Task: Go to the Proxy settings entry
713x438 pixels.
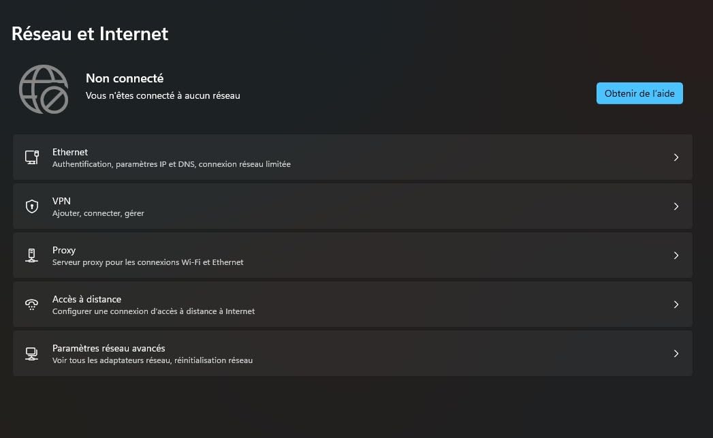Action: pos(64,250)
